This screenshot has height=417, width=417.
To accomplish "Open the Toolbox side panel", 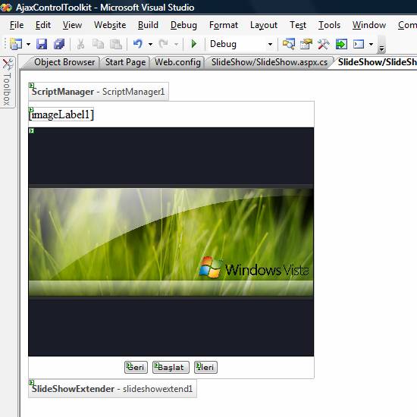I will pyautogui.click(x=8, y=82).
